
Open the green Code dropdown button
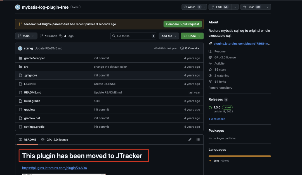click(192, 36)
